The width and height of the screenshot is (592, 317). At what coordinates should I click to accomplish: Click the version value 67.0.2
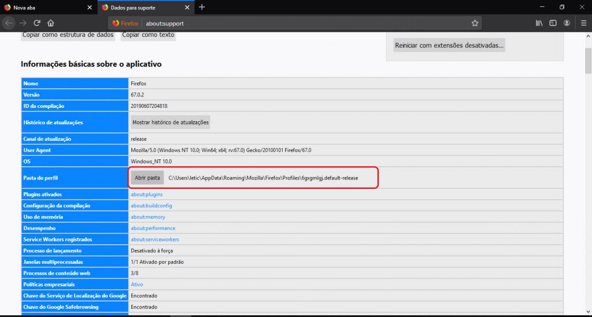tap(137, 95)
